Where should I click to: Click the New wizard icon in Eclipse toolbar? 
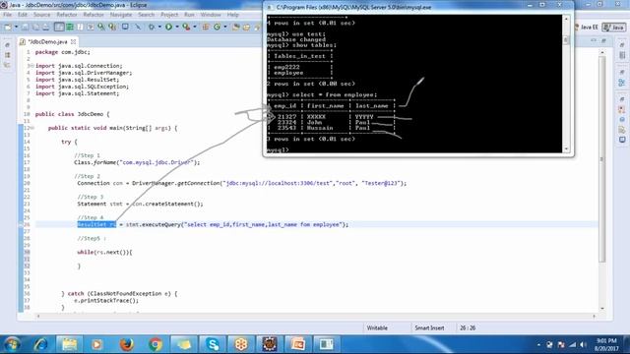pyautogui.click(x=8, y=27)
